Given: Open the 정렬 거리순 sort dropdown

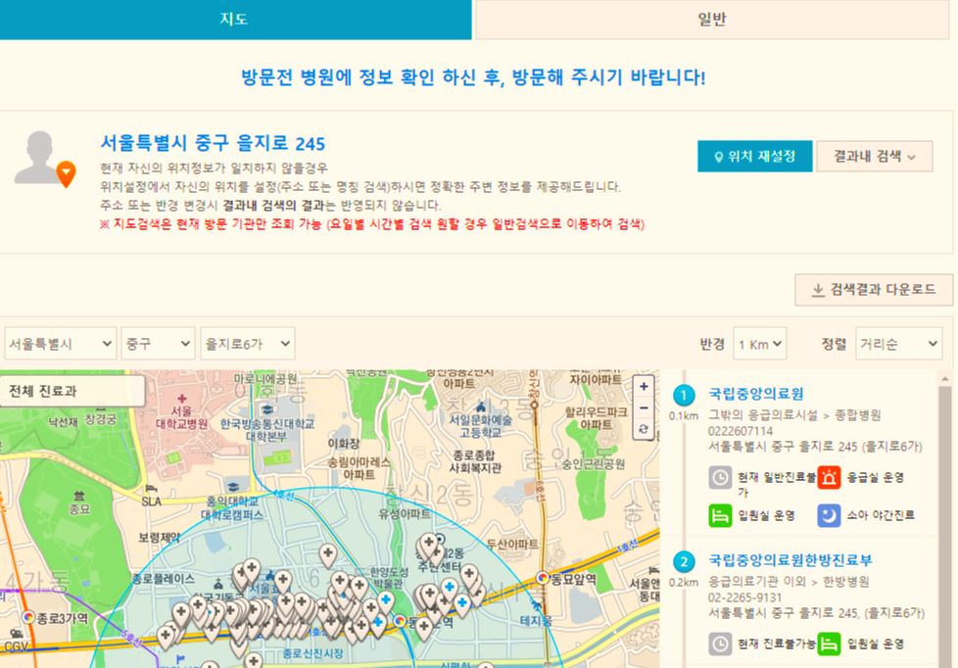Looking at the screenshot, I should (x=898, y=344).
